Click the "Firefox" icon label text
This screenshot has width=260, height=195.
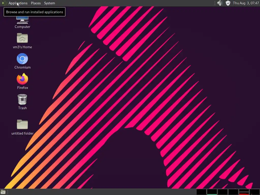tap(23, 88)
